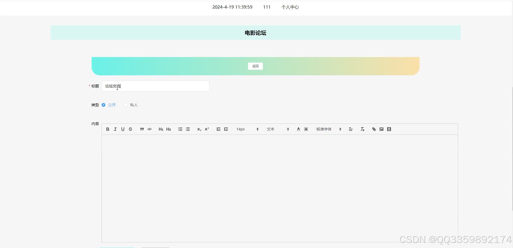Click the 返回 button
Image resolution: width=513 pixels, height=248 pixels.
click(255, 66)
